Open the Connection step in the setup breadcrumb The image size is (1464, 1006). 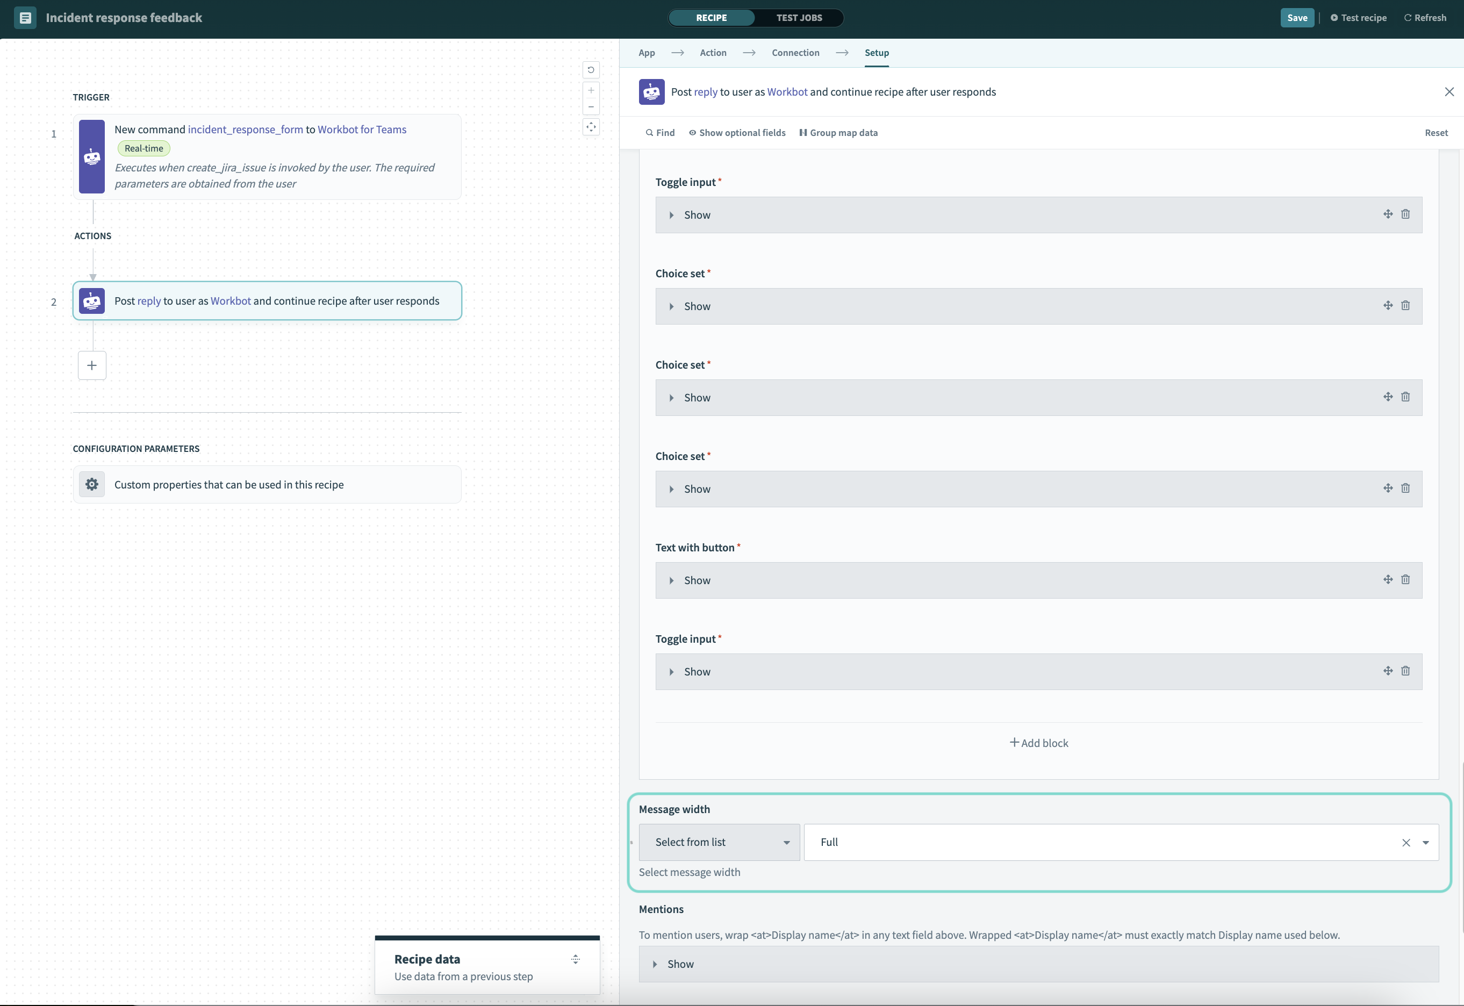tap(795, 53)
